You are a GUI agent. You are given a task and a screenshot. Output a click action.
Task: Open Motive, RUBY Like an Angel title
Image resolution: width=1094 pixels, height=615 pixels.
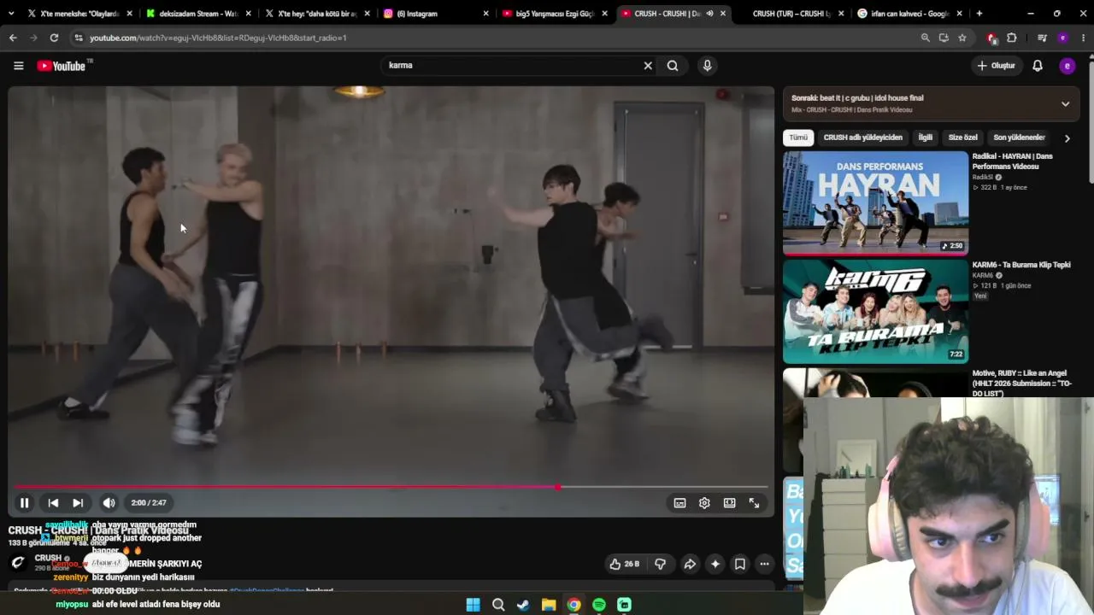[1021, 384]
